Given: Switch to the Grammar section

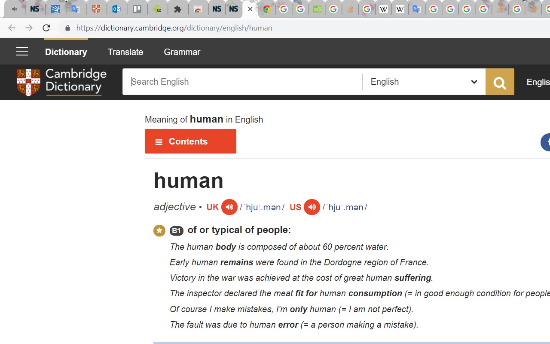Looking at the screenshot, I should pos(182,52).
